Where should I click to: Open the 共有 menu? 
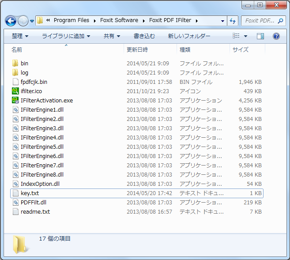pos(112,36)
